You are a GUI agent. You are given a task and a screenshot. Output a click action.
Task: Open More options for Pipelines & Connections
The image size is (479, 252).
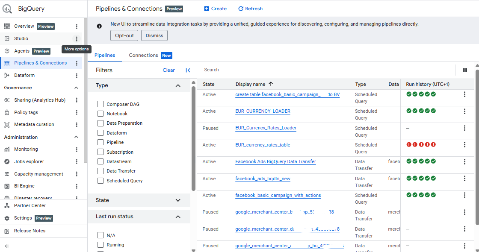coord(77,63)
